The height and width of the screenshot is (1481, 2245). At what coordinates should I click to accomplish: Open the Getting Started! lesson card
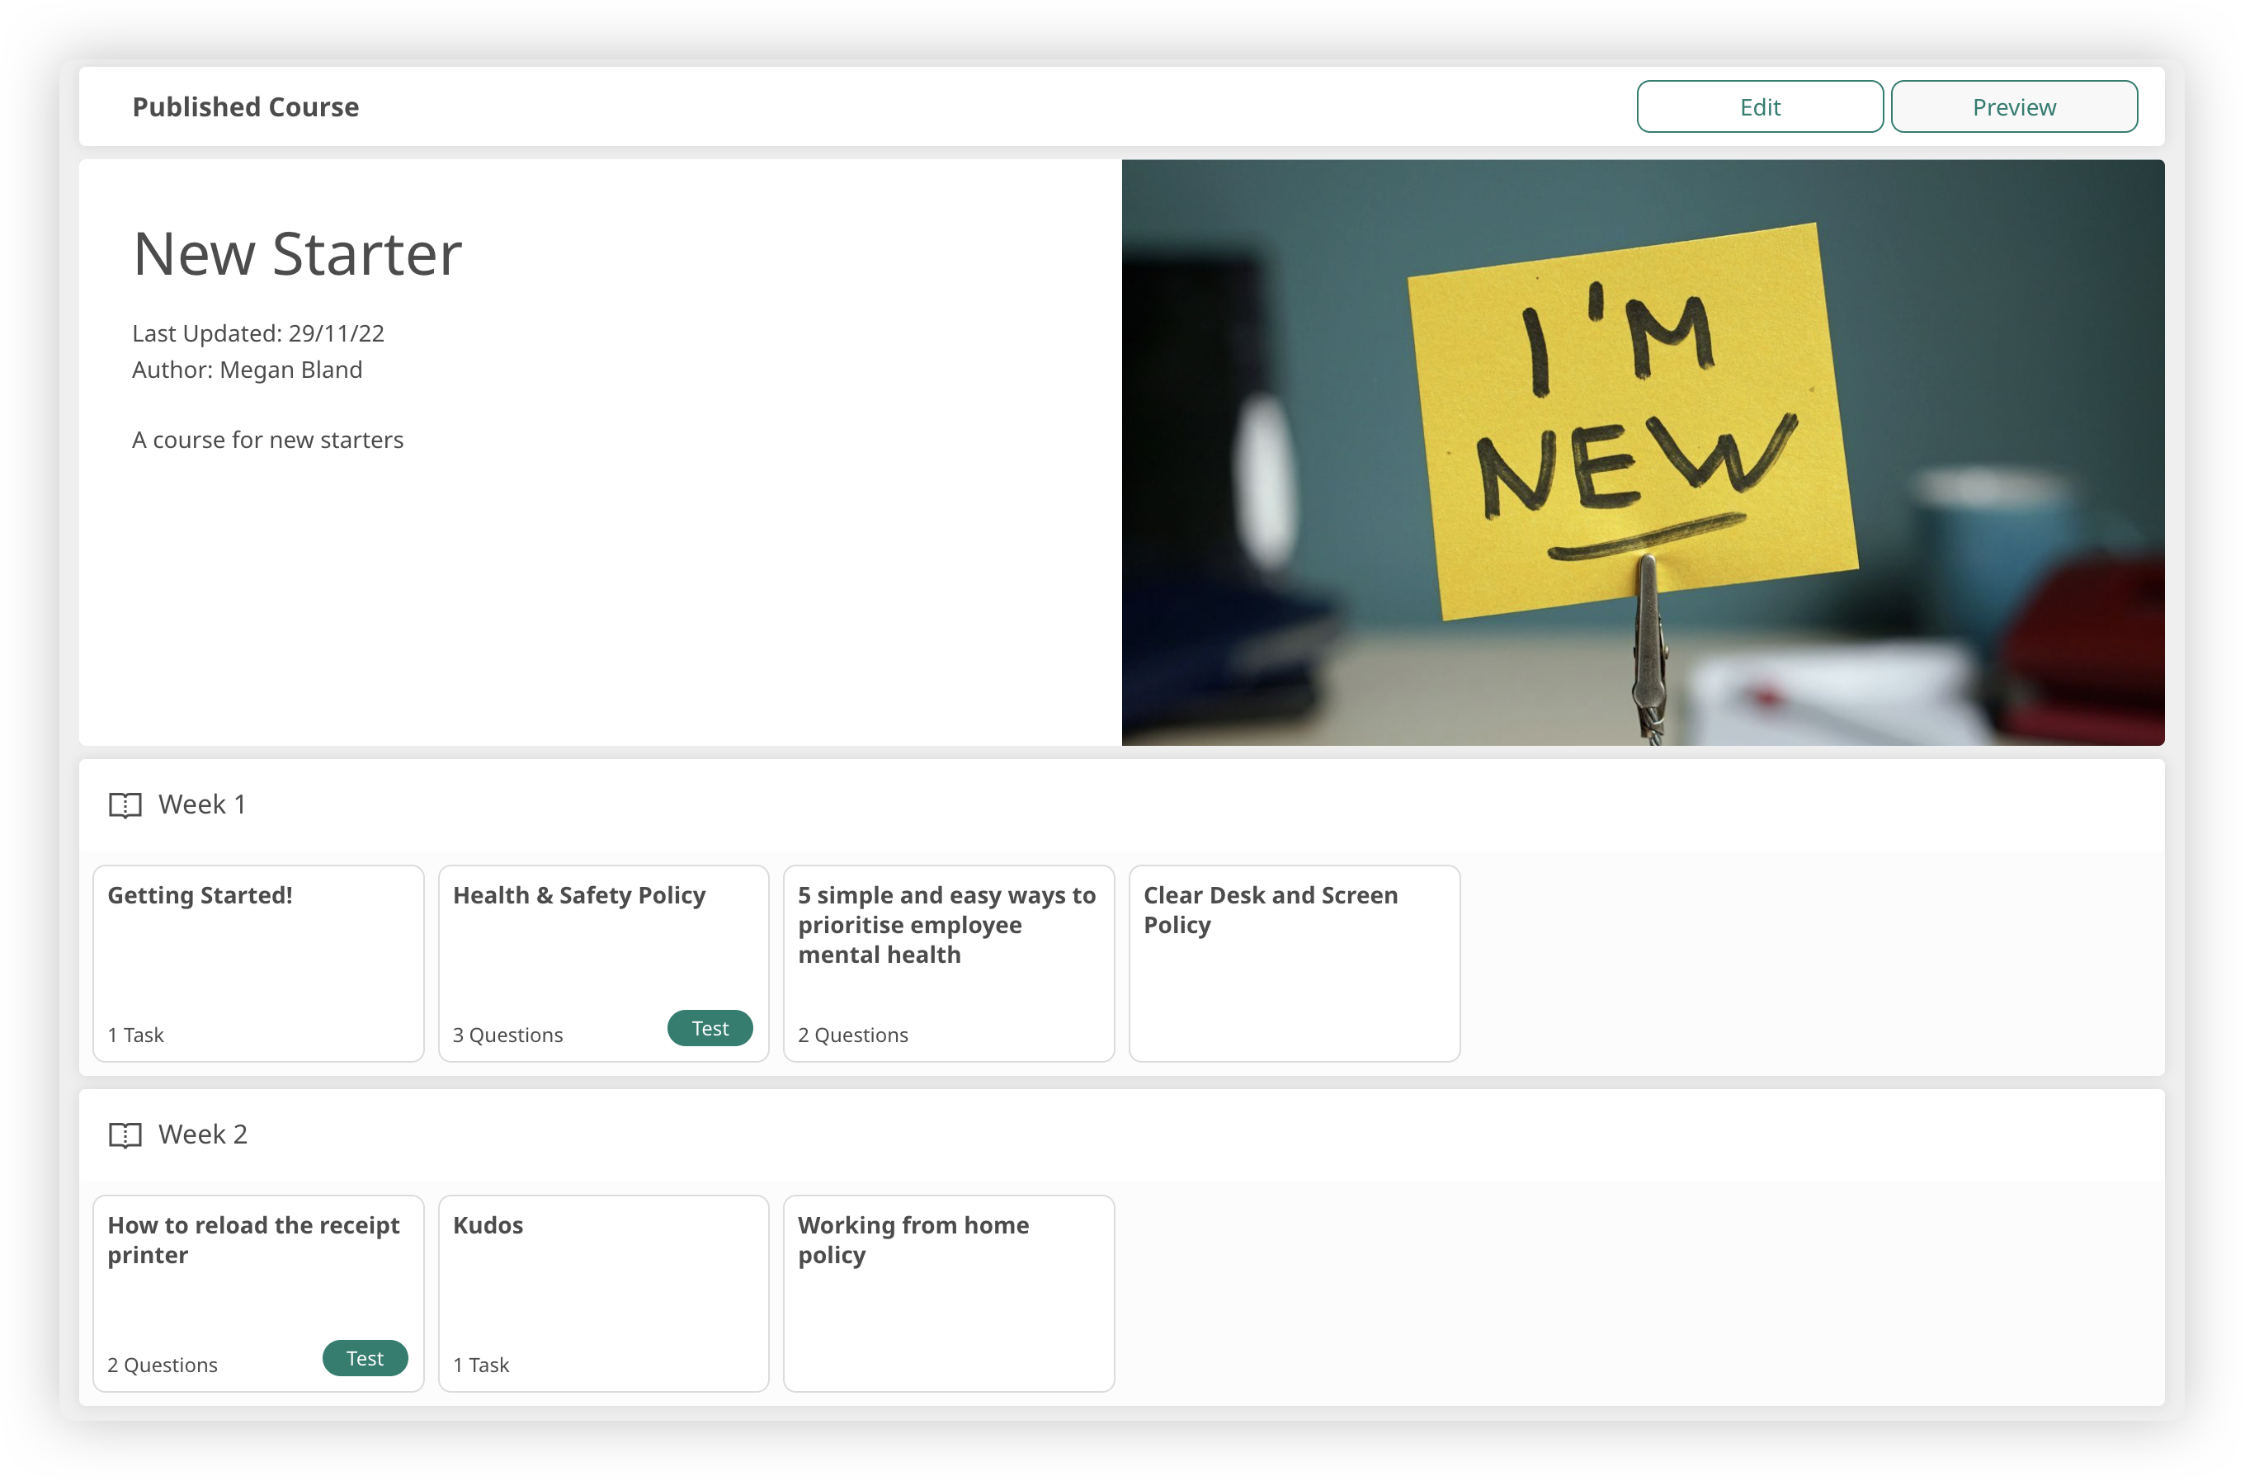(258, 964)
